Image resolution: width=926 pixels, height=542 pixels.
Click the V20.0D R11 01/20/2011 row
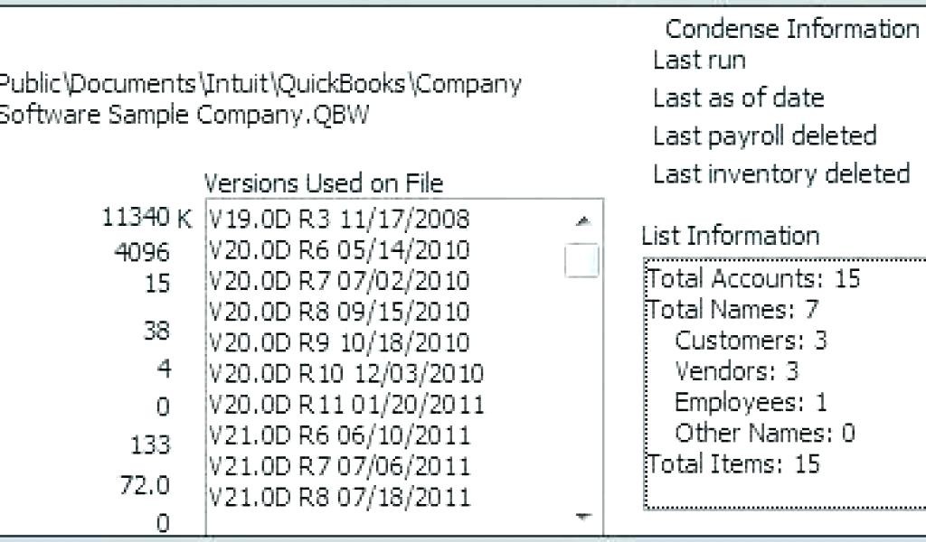pos(346,404)
